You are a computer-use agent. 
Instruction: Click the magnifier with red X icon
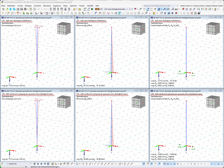click(x=183, y=9)
